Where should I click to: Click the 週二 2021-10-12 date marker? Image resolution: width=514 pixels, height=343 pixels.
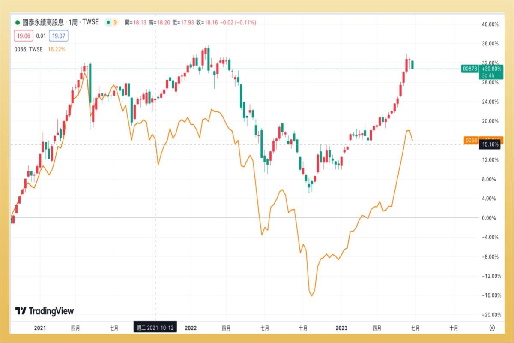[155, 328]
